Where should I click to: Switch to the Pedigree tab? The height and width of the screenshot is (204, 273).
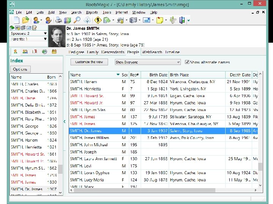pos(76,52)
